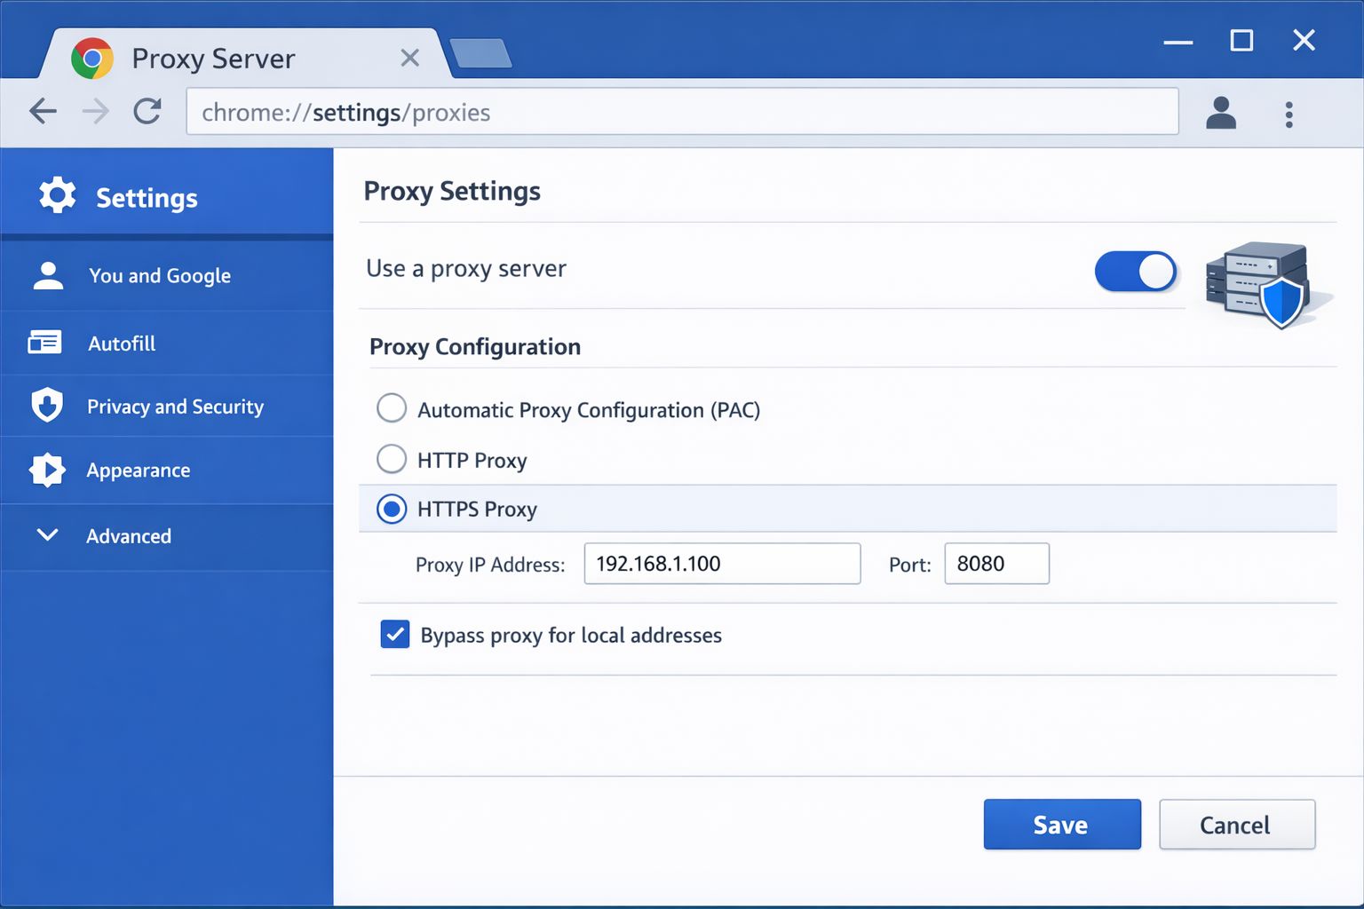The width and height of the screenshot is (1364, 909).
Task: Select the HTTPS Proxy radio button
Action: pos(392,509)
